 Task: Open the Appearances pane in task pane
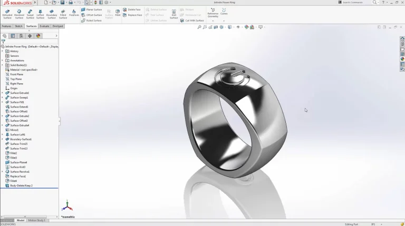[402, 59]
